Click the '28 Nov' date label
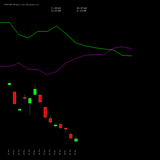 pos(50,152)
